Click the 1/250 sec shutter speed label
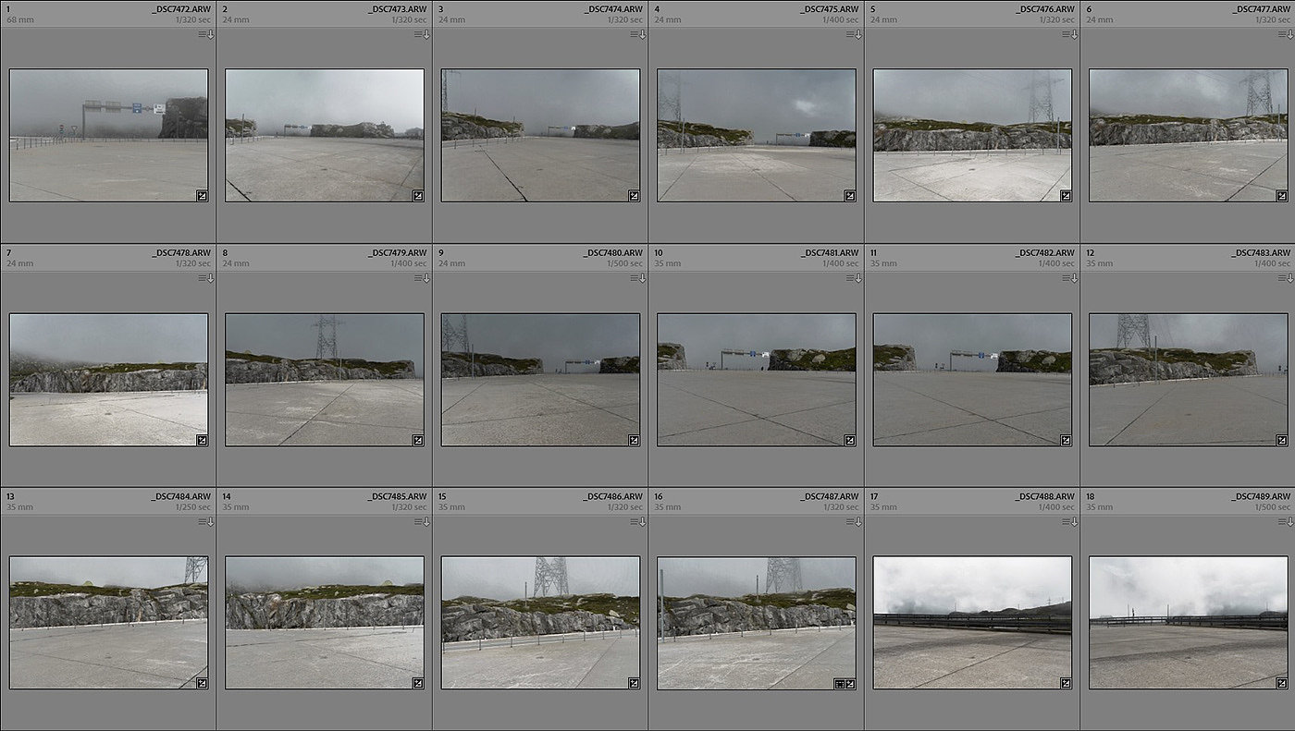 pos(192,507)
